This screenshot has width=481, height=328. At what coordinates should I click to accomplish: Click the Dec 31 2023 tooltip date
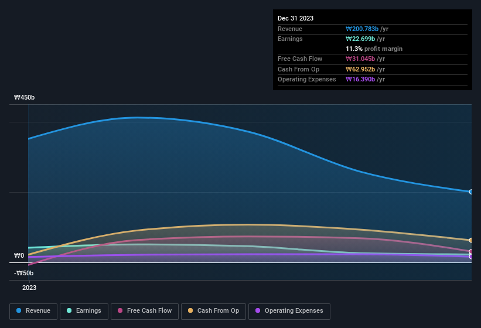(x=295, y=18)
